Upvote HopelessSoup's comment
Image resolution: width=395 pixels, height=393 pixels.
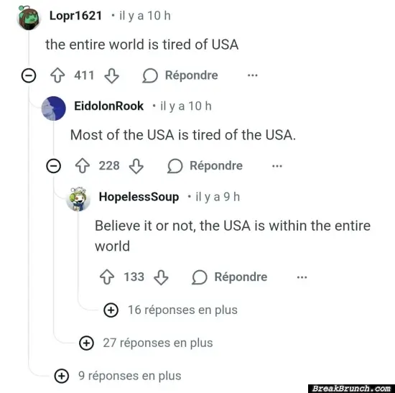[107, 277]
